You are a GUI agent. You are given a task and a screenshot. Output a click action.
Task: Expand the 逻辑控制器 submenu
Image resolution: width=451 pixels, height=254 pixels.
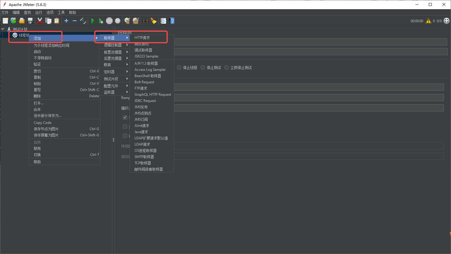click(114, 45)
